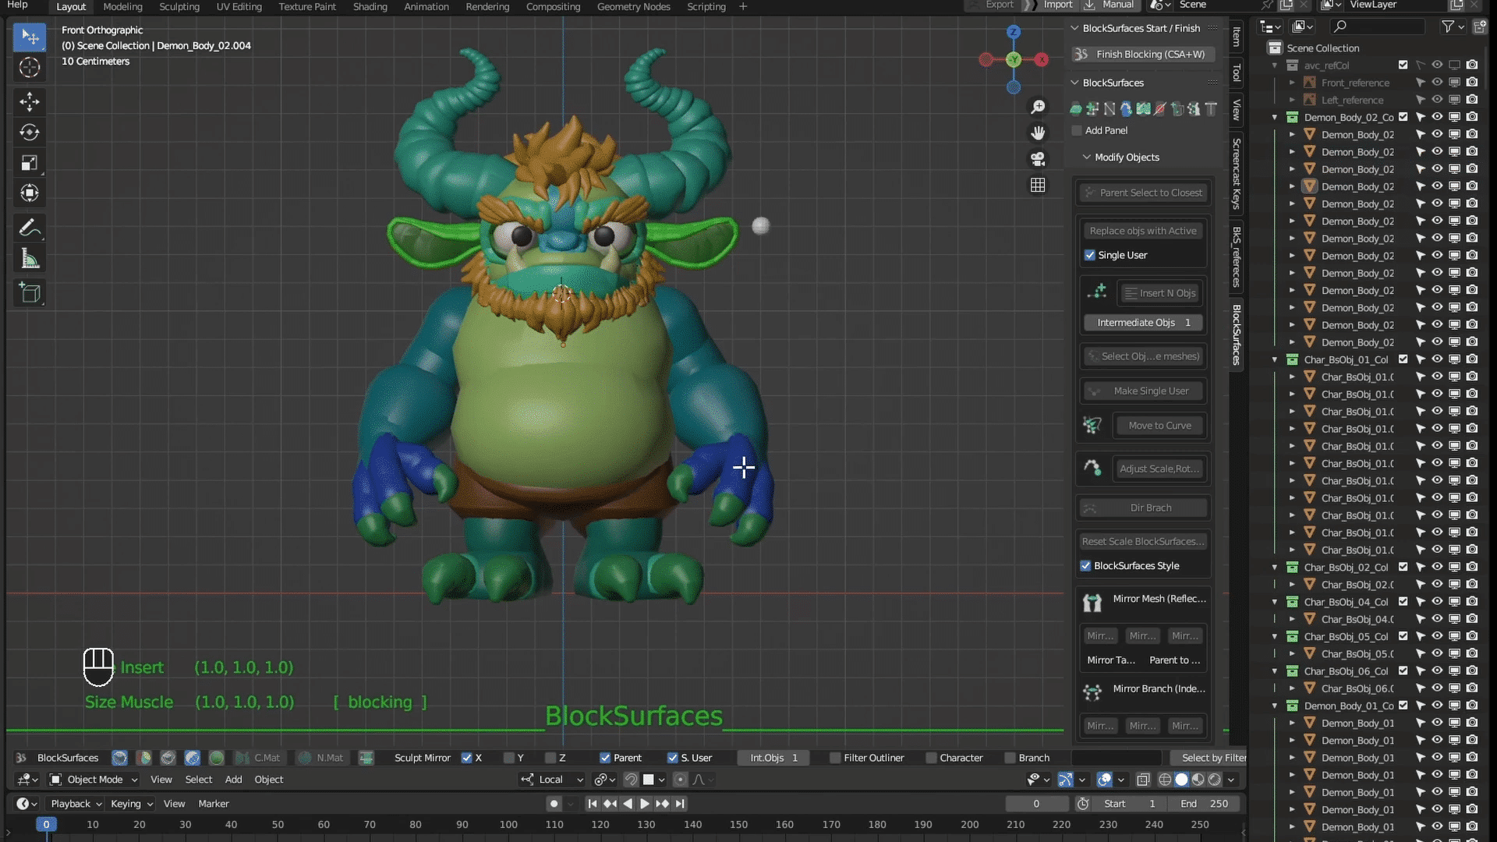The width and height of the screenshot is (1497, 842).
Task: Collapse the Char_BsObj_01_Col collection
Action: click(x=1275, y=359)
